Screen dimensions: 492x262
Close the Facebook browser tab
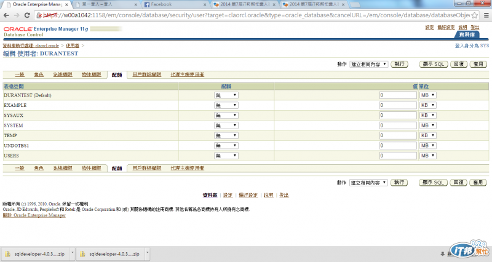[205, 5]
